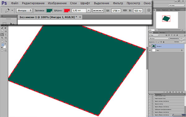Select the Path Selection arrow tool
Image resolution: width=186 pixels, height=117 pixels.
click(2, 38)
